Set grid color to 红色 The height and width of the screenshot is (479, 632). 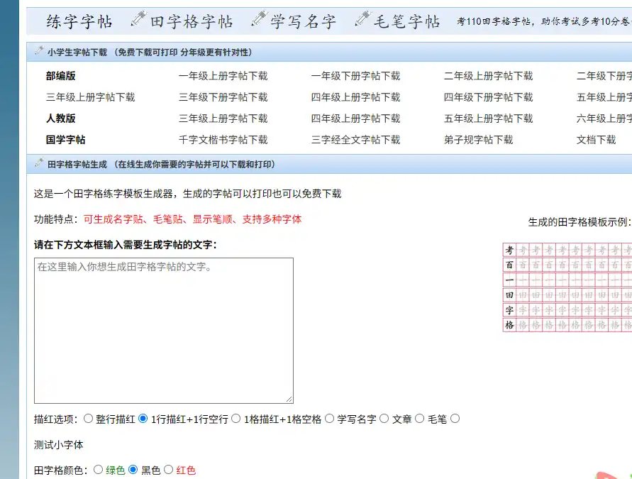[x=169, y=469]
